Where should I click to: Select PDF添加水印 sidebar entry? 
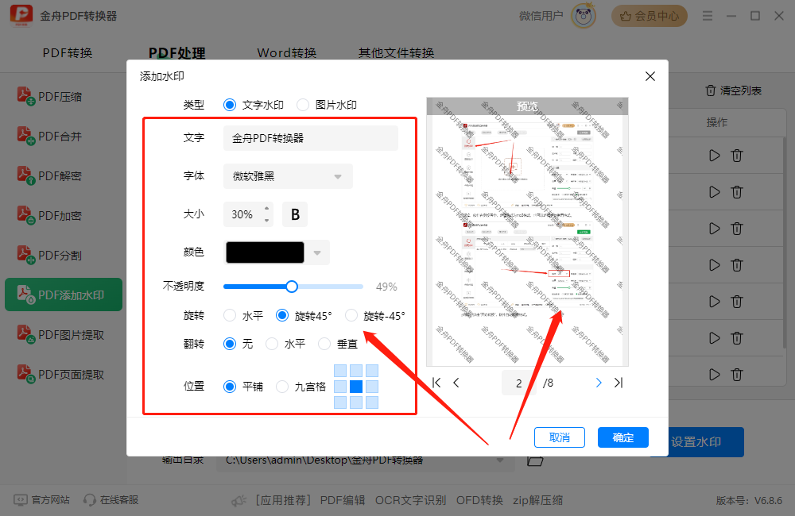[x=64, y=295]
